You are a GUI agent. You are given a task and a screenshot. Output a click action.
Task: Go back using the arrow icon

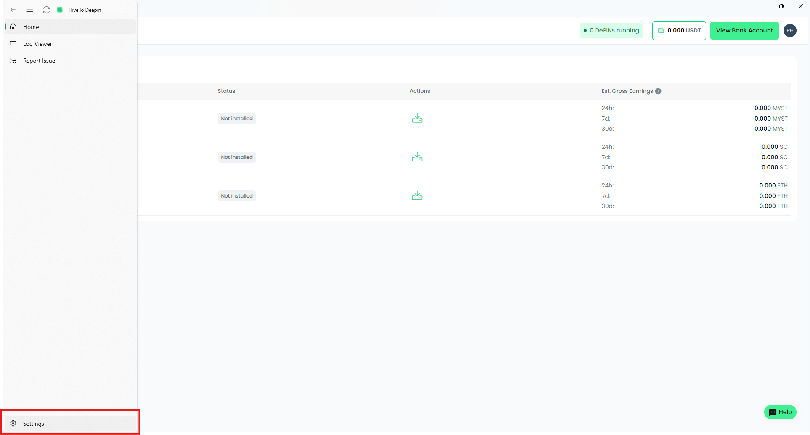pos(13,10)
